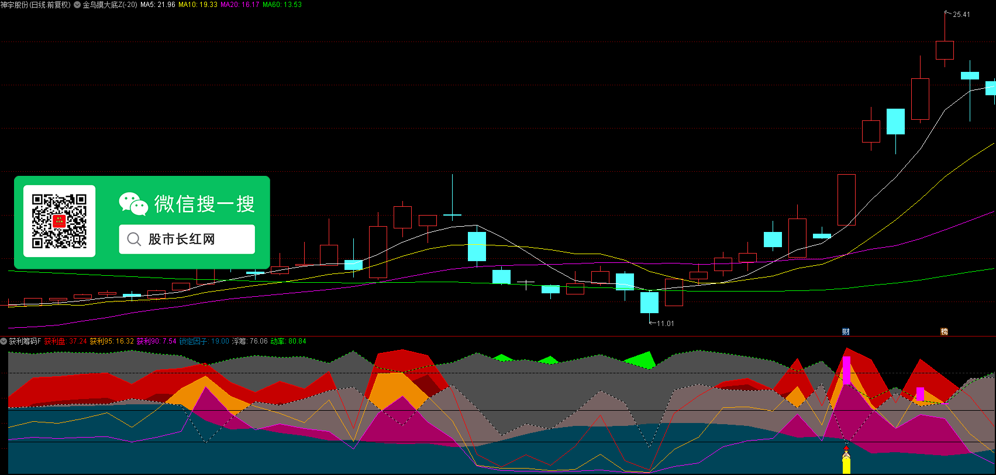The width and height of the screenshot is (996, 475).
Task: Click the red 获利盘: 37.24 value
Action: 66,341
